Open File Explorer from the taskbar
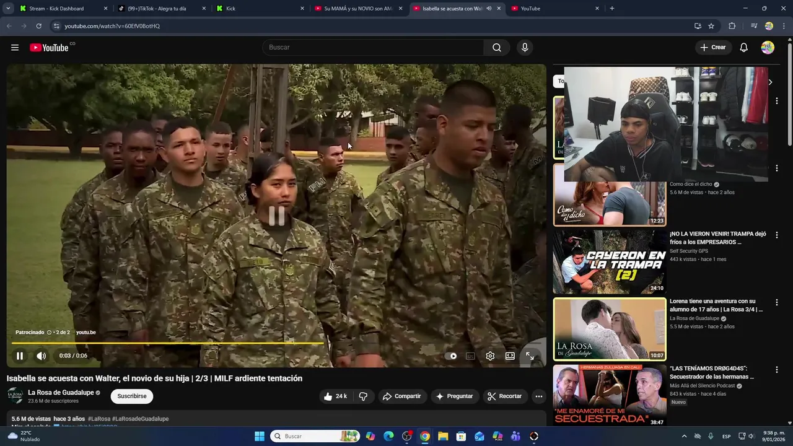The width and height of the screenshot is (793, 446). click(443, 436)
